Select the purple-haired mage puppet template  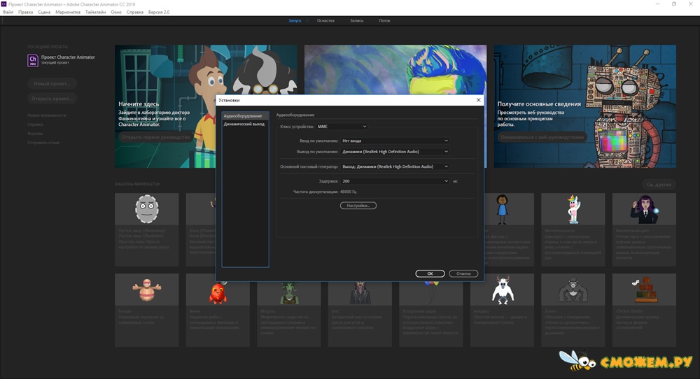coord(644,229)
